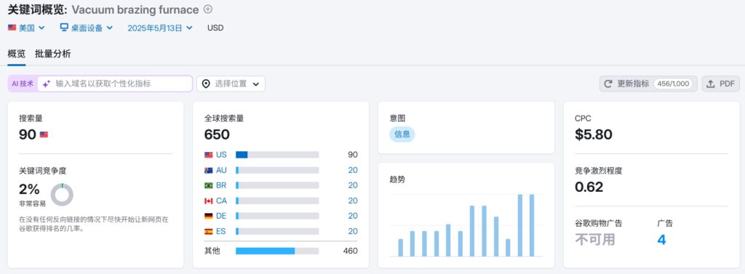The image size is (745, 274).
Task: Open the ads count link 4
Action: coord(661,239)
